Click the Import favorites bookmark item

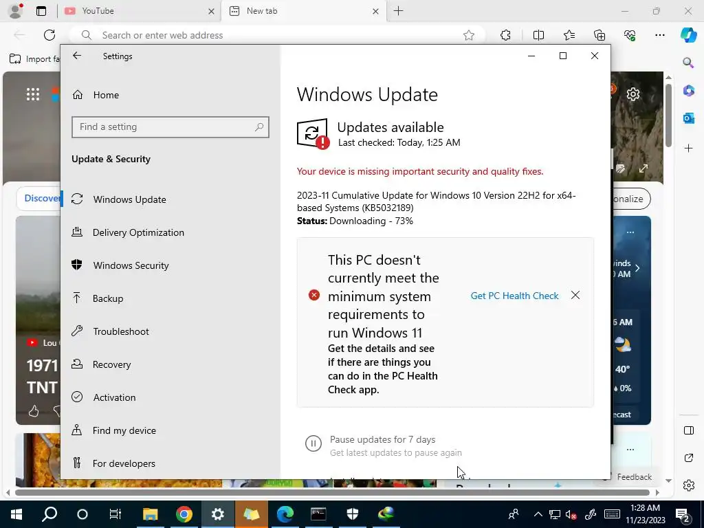34,59
